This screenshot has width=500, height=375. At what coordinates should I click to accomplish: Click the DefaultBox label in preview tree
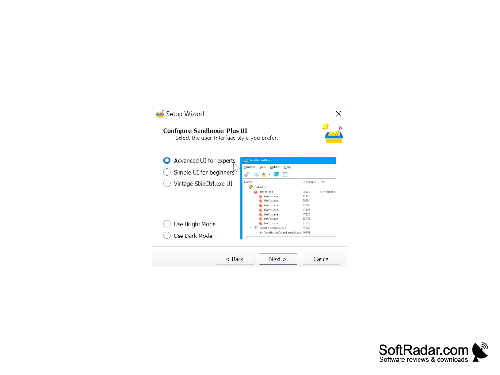click(x=261, y=187)
